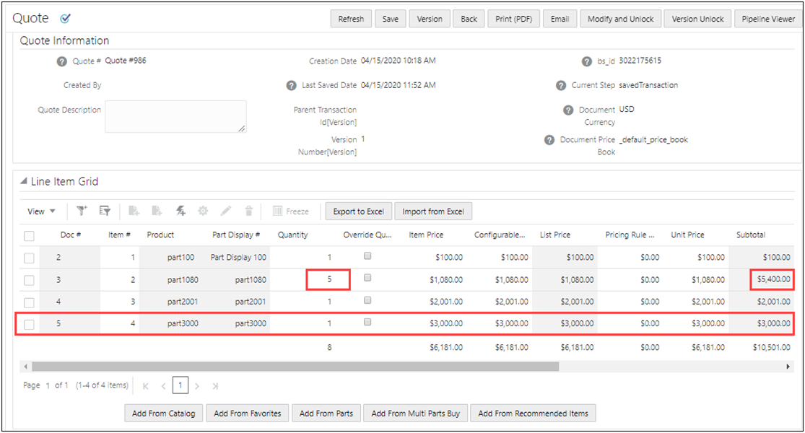The height and width of the screenshot is (433, 805).
Task: Select the lightning reconfigure icon
Action: [x=181, y=211]
